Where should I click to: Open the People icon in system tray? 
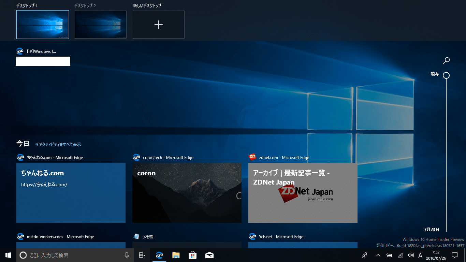click(x=365, y=255)
